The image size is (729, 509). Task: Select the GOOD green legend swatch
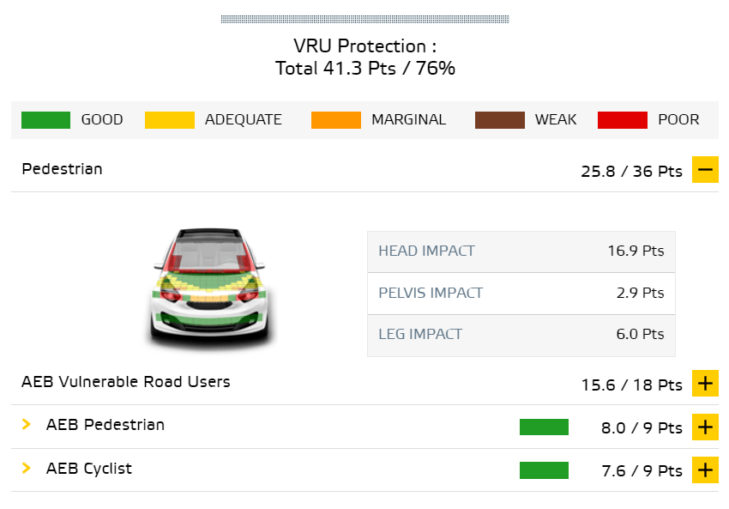coord(45,120)
